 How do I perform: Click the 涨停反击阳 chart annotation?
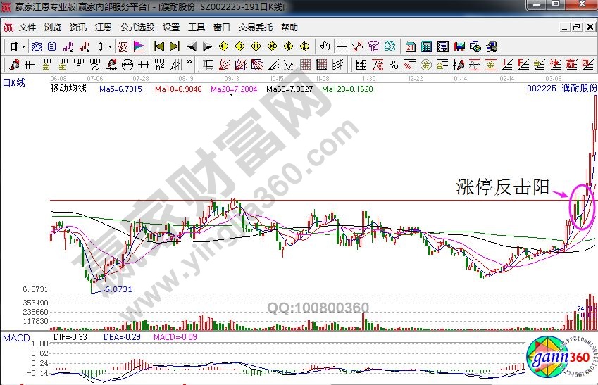[503, 187]
